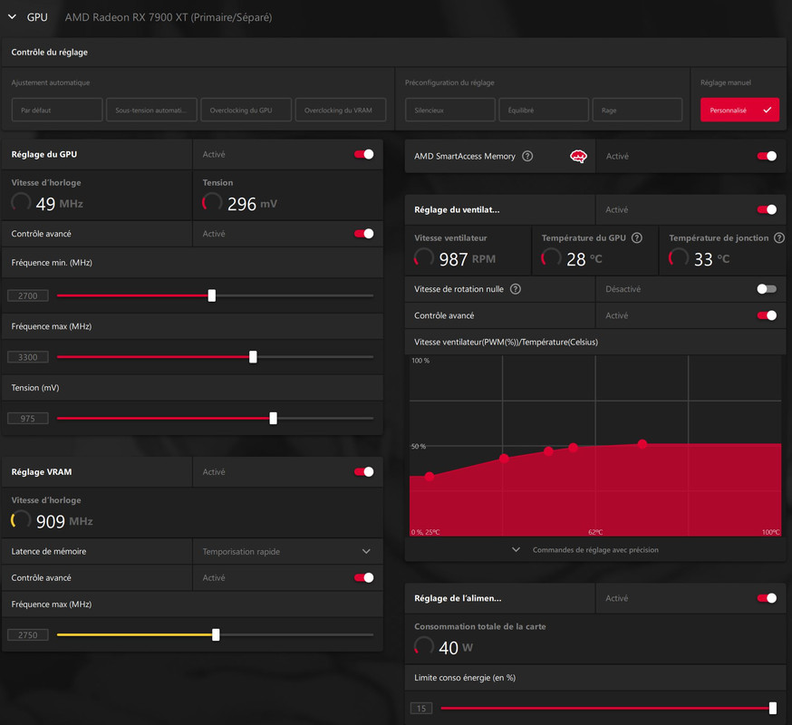792x725 pixels.
Task: Click the Sous-tension automatique button
Action: 151,111
